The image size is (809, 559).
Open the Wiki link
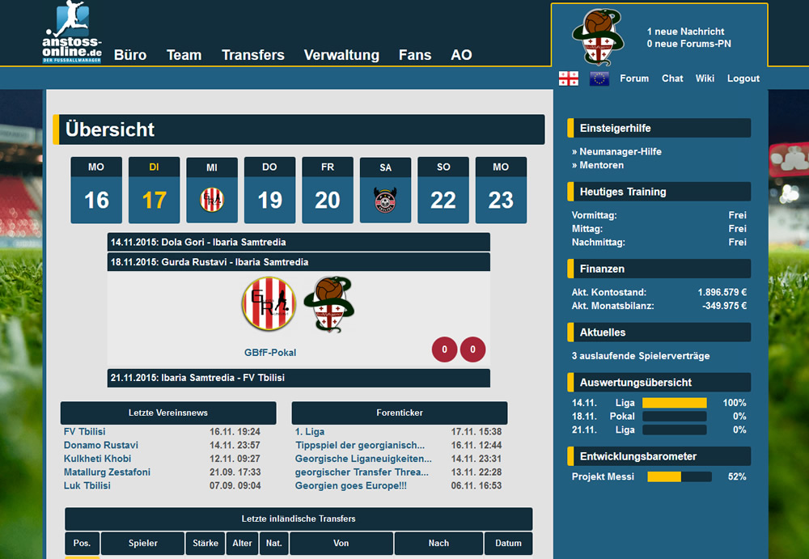(705, 78)
